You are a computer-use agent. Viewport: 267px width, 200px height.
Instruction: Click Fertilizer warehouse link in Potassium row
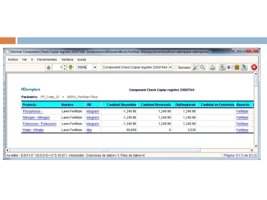coord(242,124)
